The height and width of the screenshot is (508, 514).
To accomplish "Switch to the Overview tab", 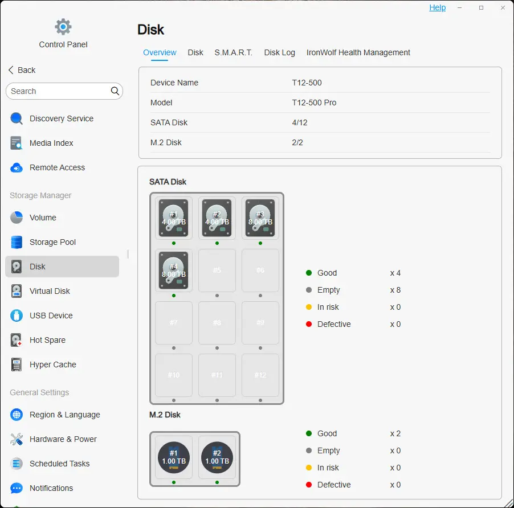I will (160, 52).
